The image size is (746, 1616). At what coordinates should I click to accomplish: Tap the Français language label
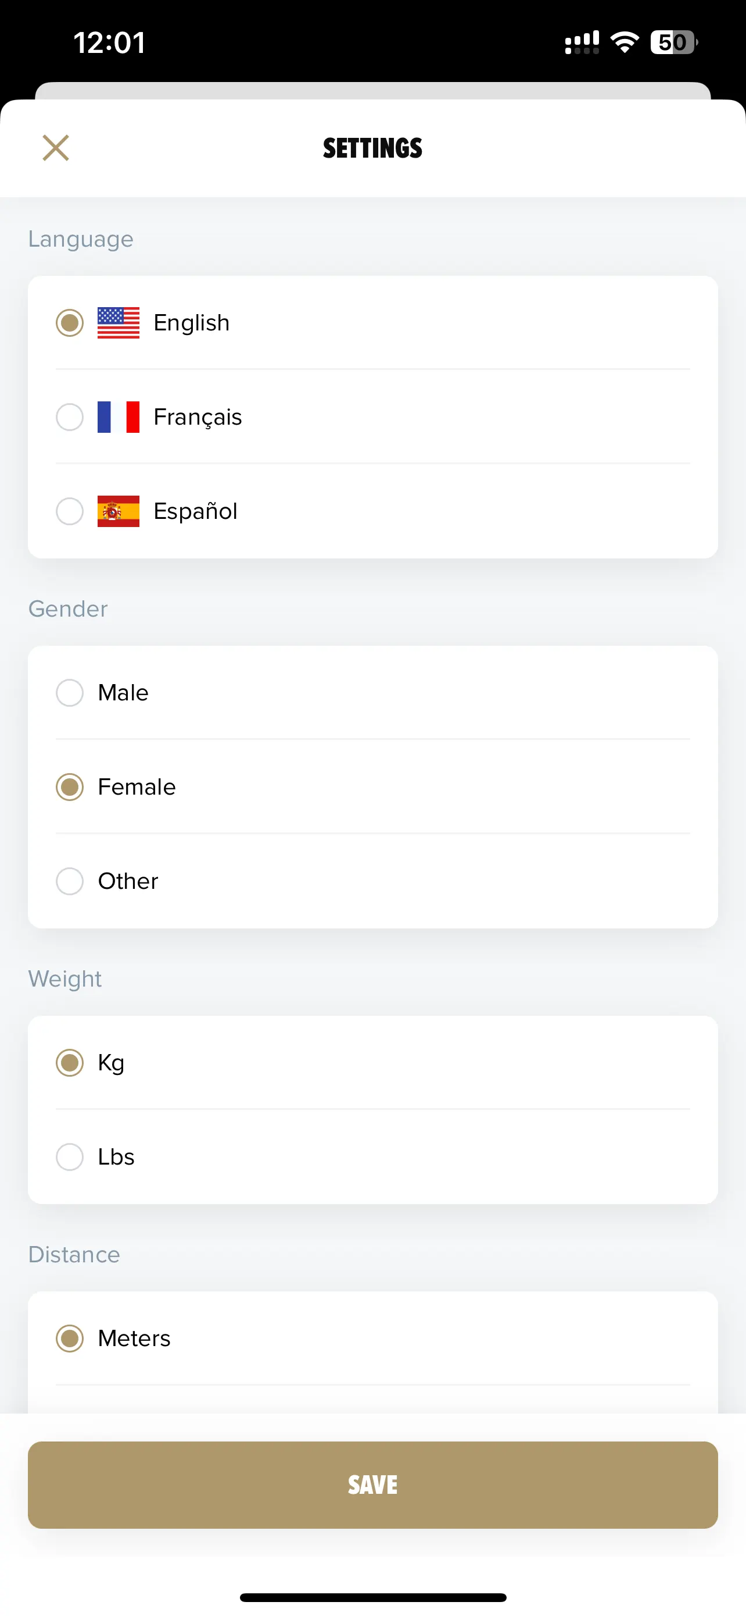click(x=198, y=417)
